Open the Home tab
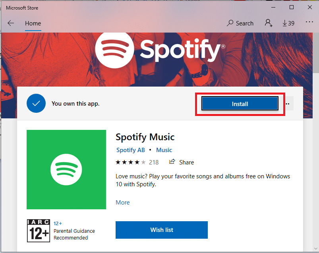The width and height of the screenshot is (319, 253). pos(33,23)
